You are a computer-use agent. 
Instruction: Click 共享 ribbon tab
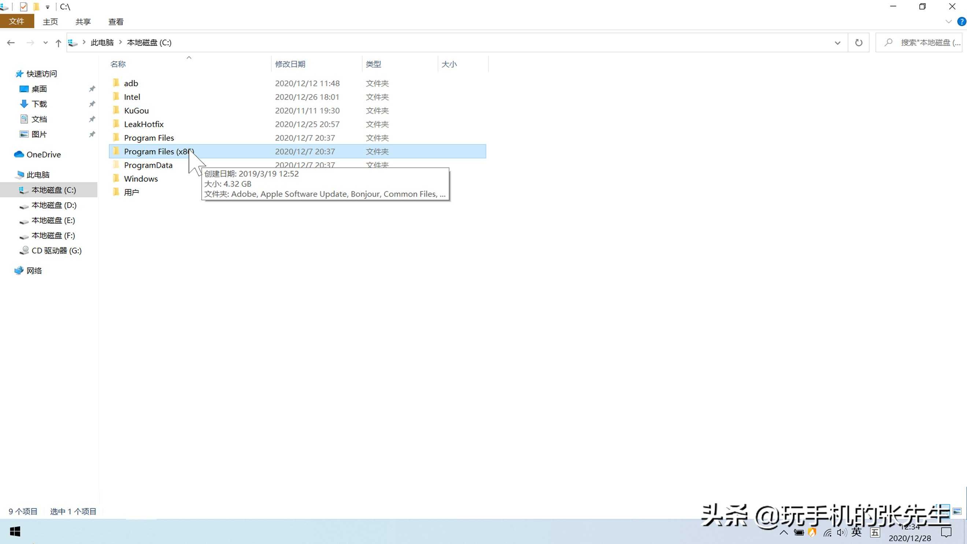[83, 21]
